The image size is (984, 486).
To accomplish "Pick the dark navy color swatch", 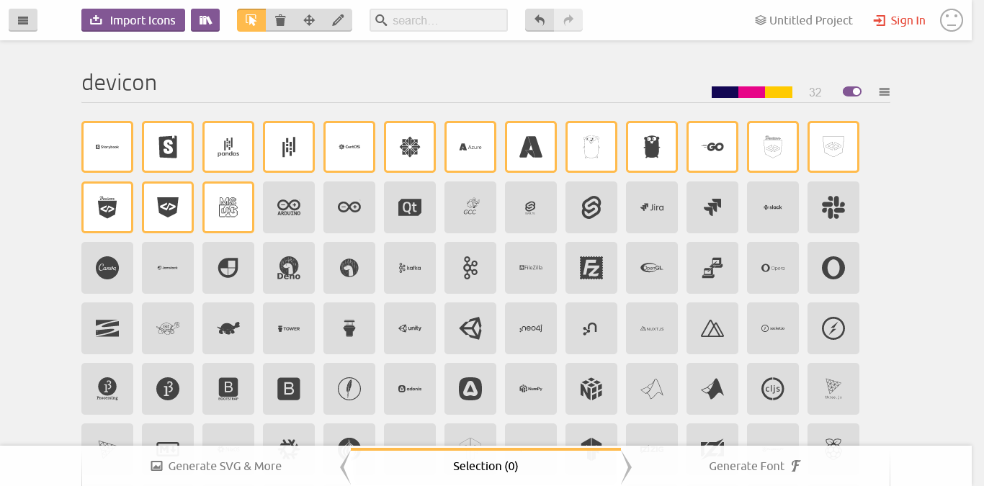I will 725,92.
